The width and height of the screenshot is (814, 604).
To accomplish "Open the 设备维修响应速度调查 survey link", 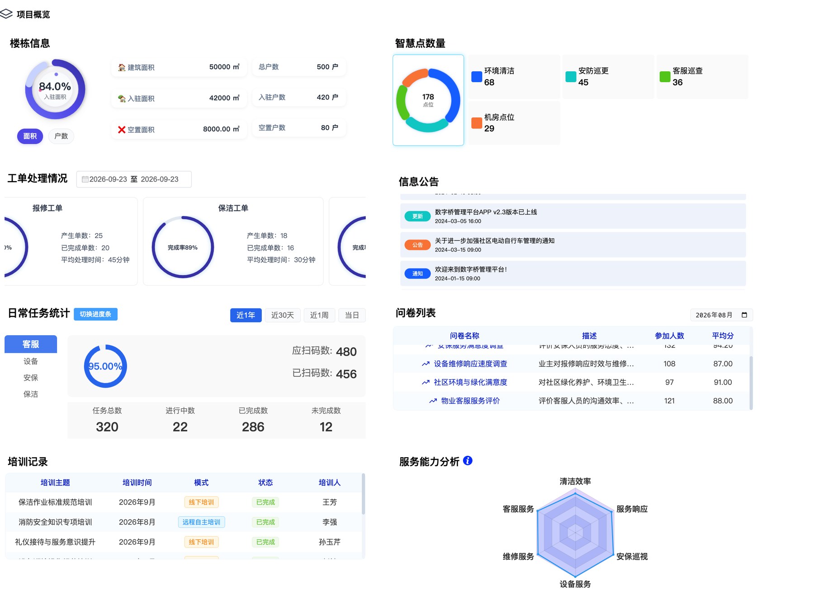I will click(x=470, y=364).
